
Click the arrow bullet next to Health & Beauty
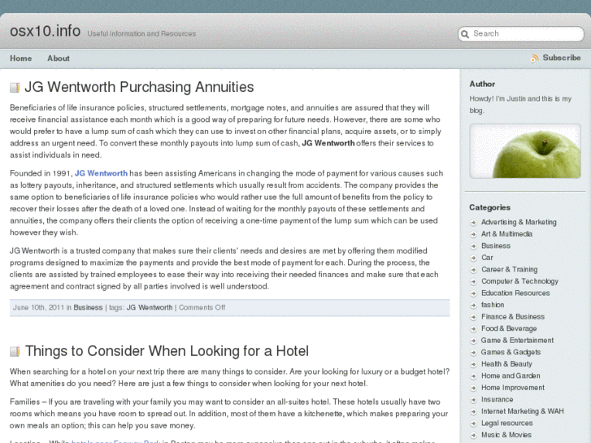click(x=473, y=364)
